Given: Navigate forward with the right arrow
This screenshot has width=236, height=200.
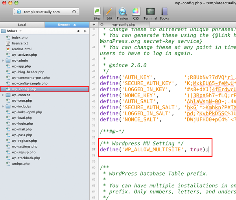Looking at the screenshot, I should point(85,31).
